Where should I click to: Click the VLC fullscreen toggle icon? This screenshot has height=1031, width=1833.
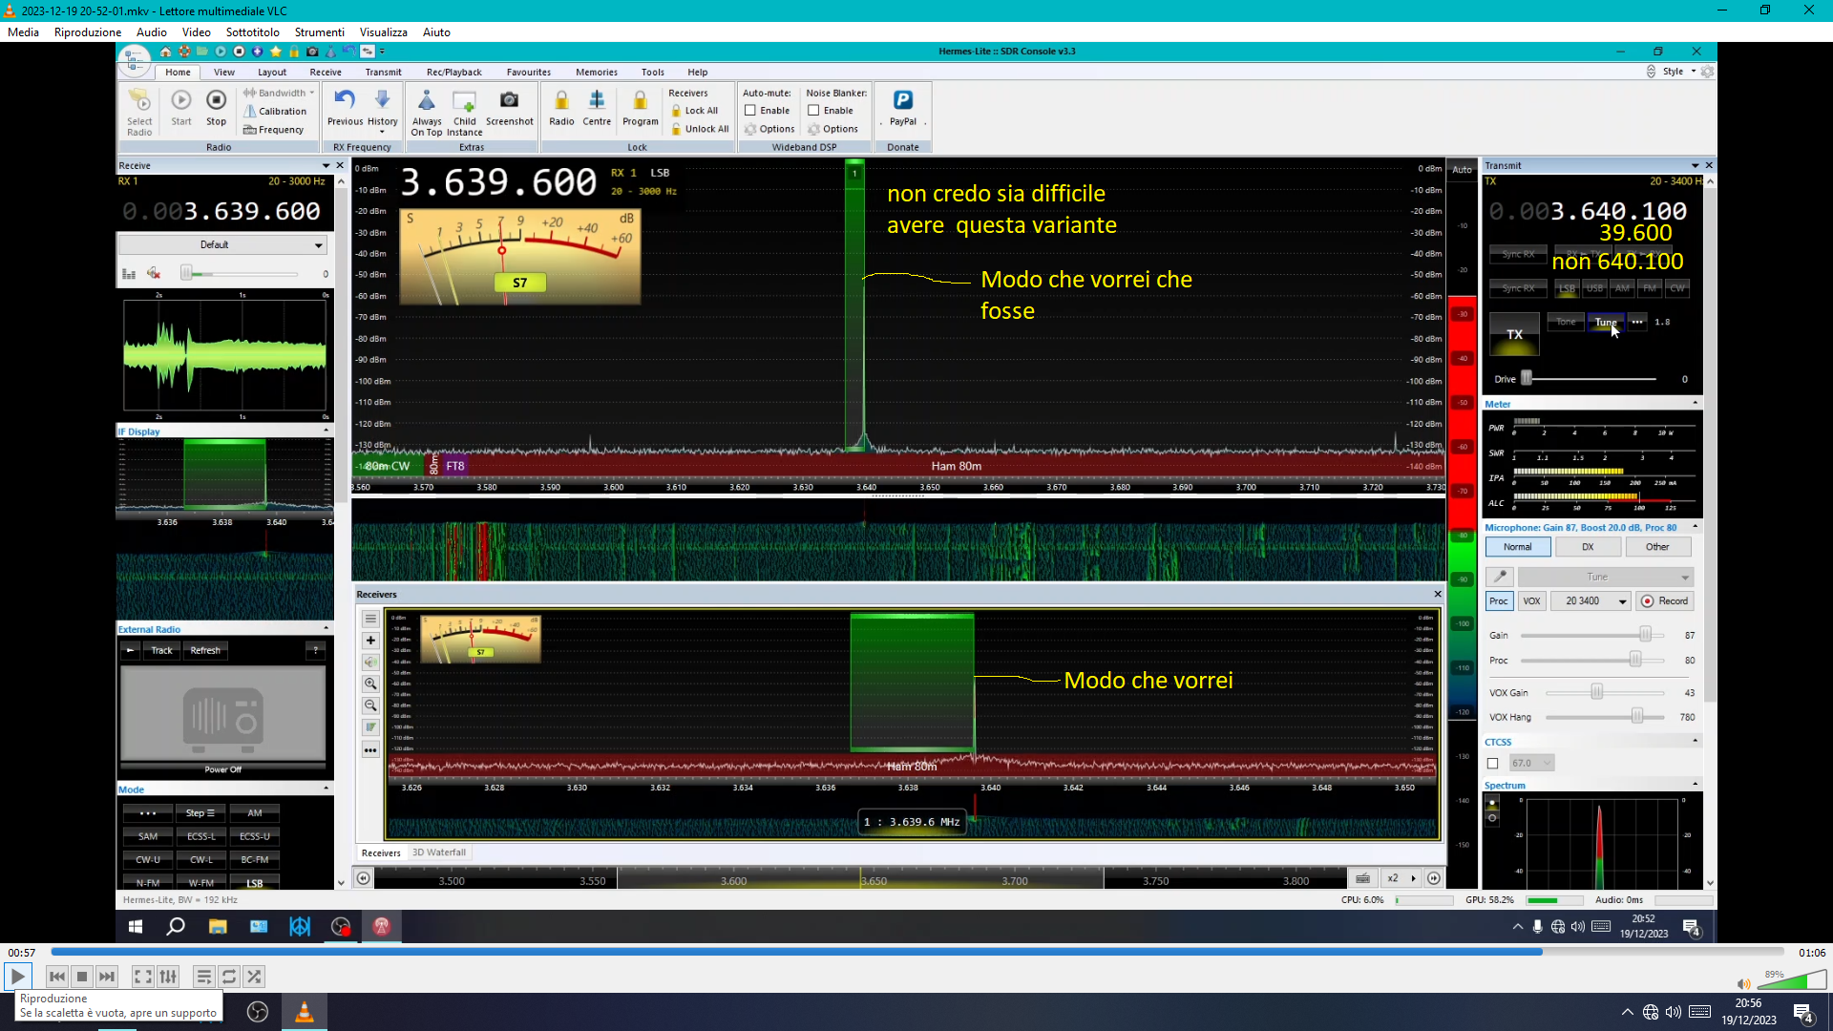[x=142, y=977]
